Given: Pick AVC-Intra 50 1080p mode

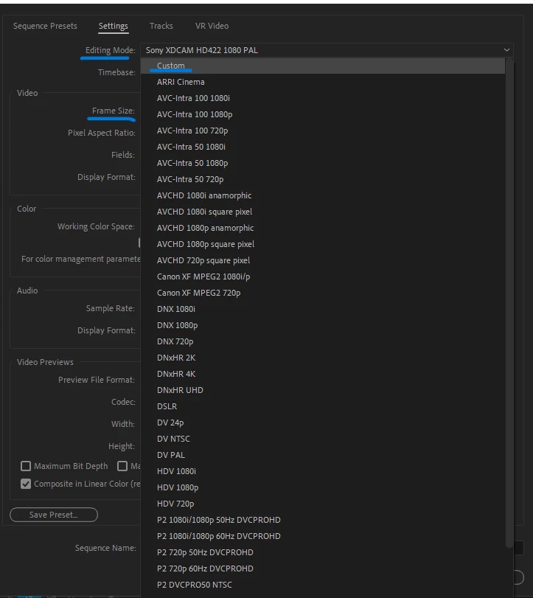Looking at the screenshot, I should 323,163.
